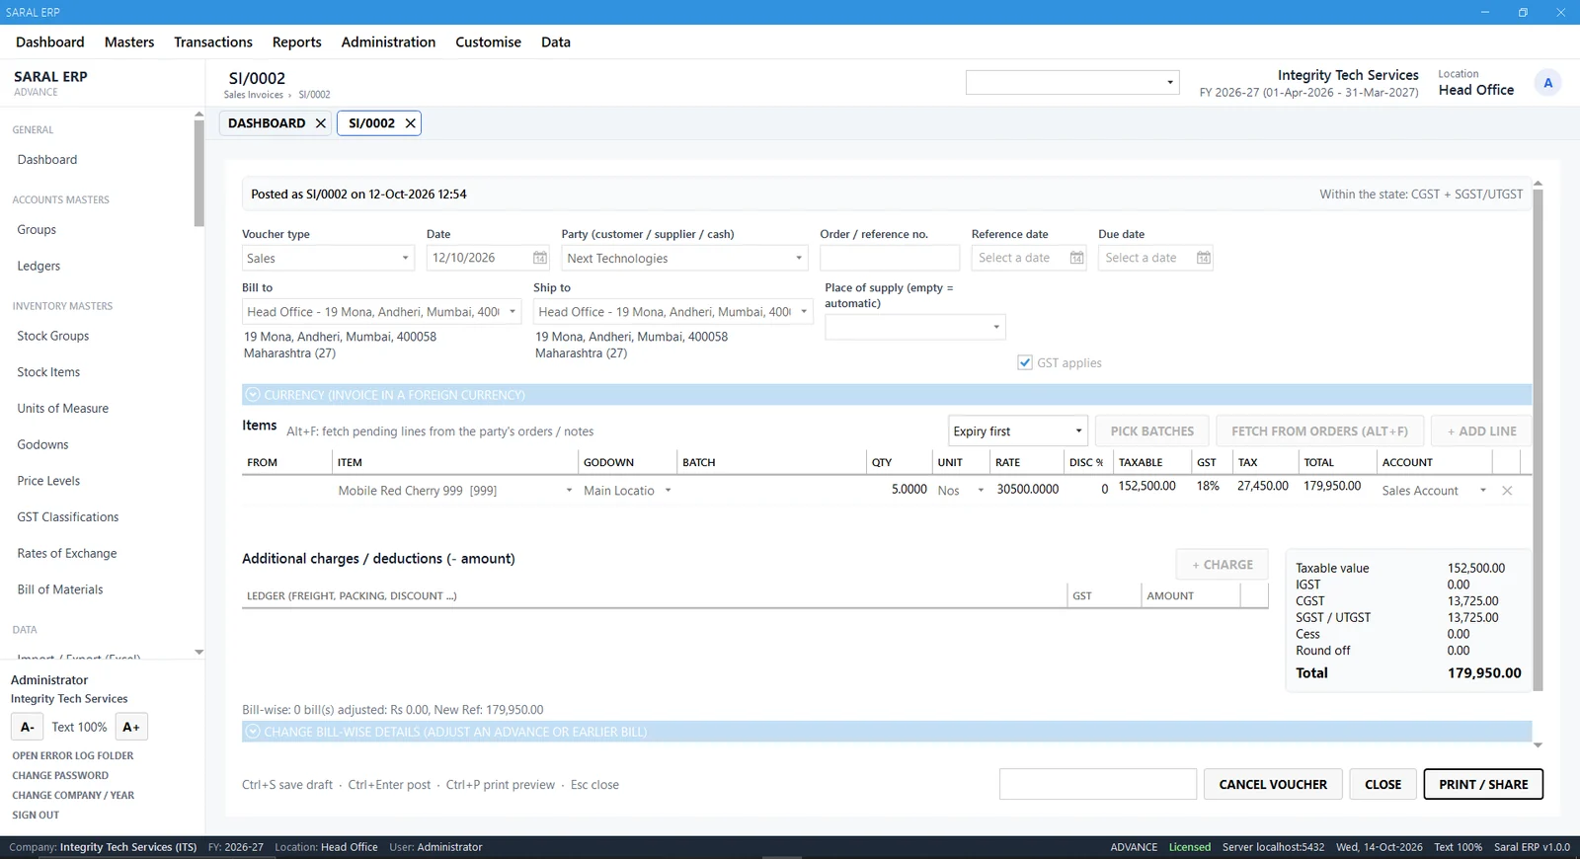This screenshot has height=859, width=1580.
Task: Open the Voucher type dropdown
Action: 328,258
